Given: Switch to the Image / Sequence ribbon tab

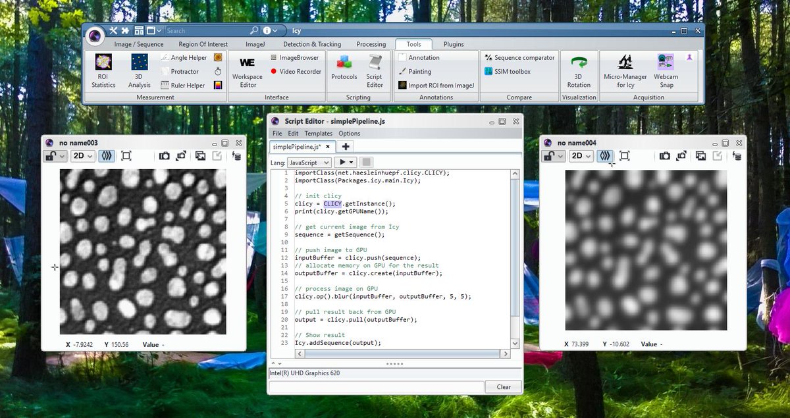Looking at the screenshot, I should click(139, 44).
